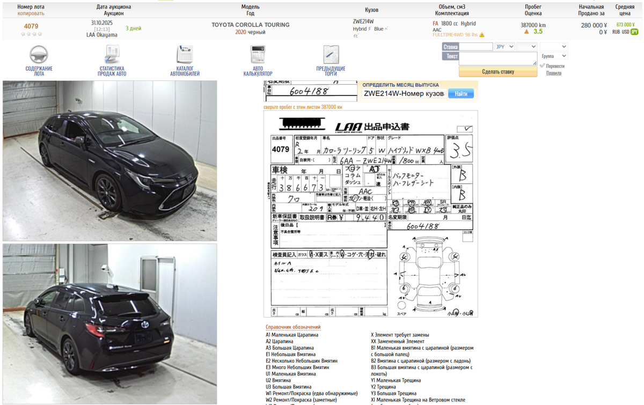The width and height of the screenshot is (644, 405).
Task: Click the Сделать ставку button
Action: [x=498, y=72]
